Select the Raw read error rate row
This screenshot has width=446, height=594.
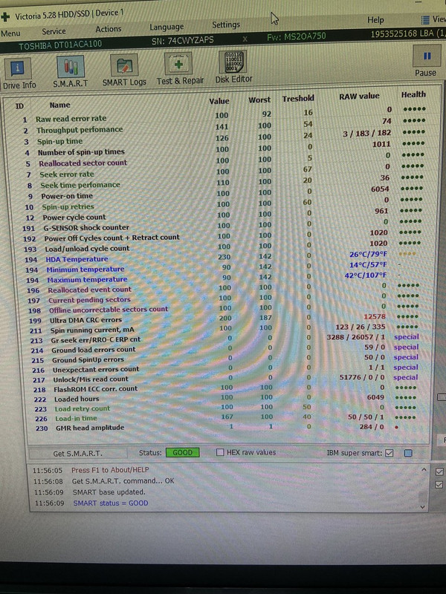click(224, 114)
